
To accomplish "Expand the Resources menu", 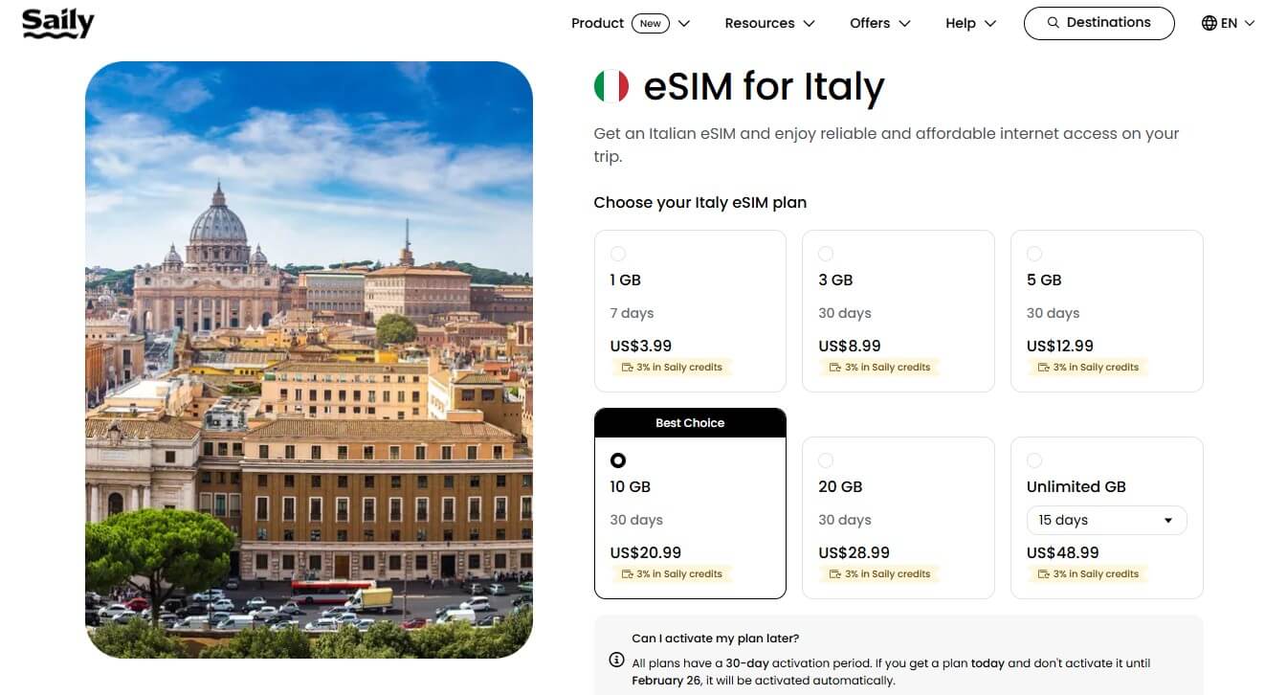I will (769, 22).
